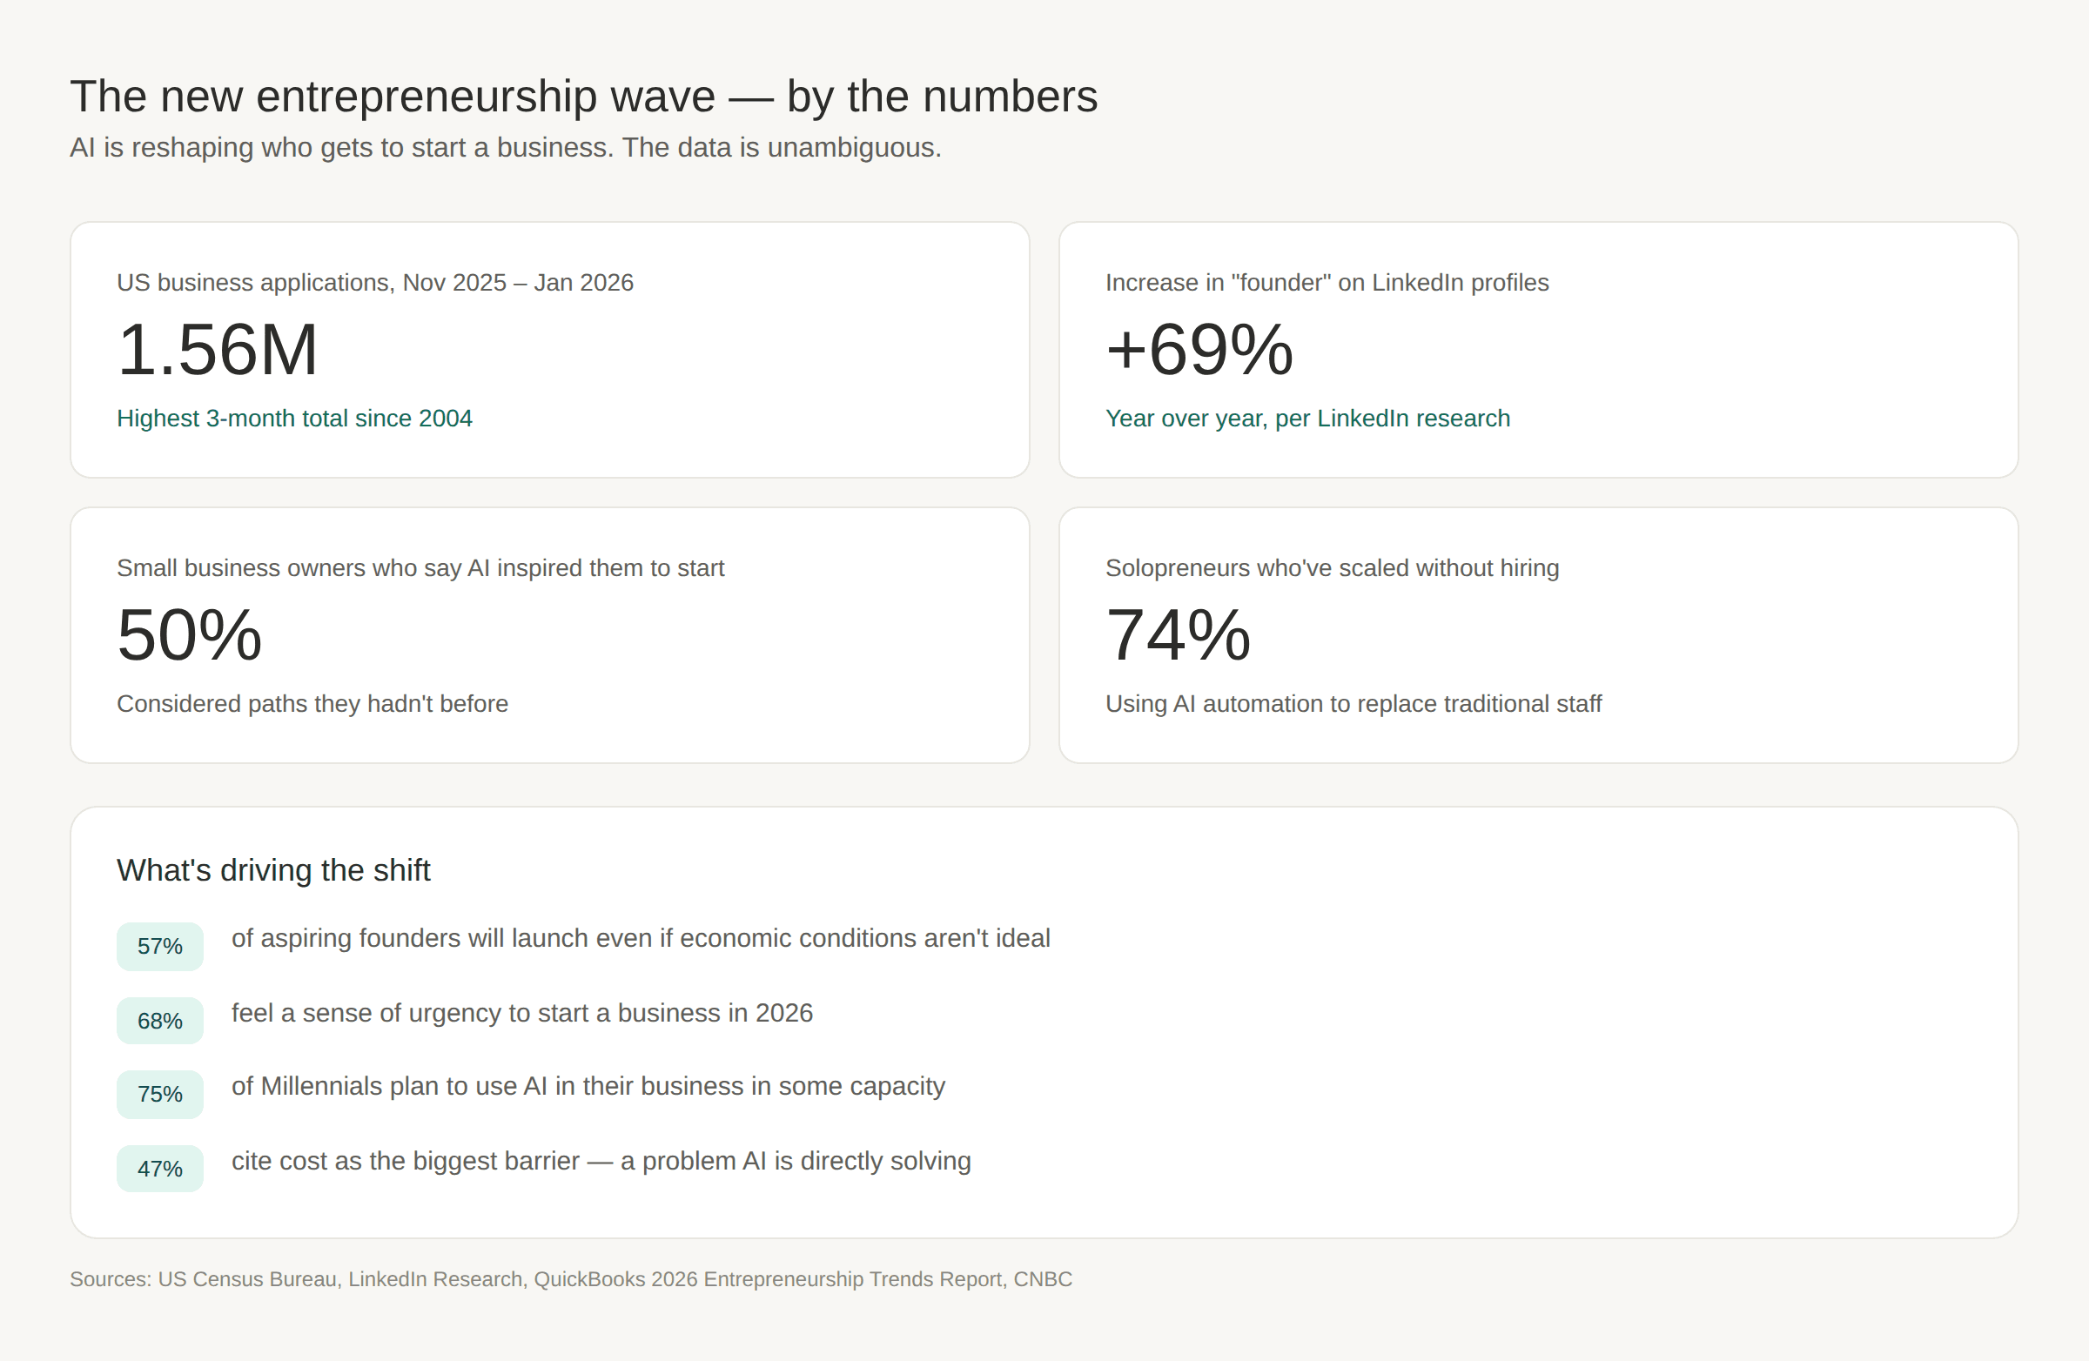Click "Using AI automation to replace traditional staff"
This screenshot has width=2089, height=1361.
1353,704
